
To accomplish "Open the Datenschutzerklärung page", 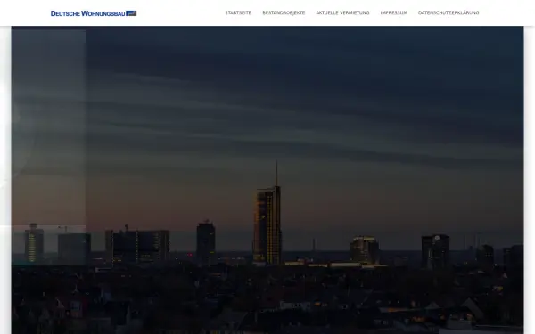I will [449, 12].
